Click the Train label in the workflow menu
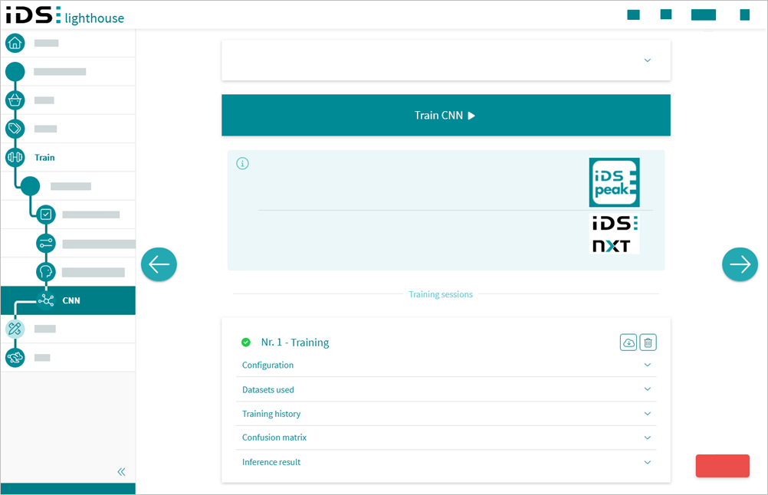Image resolution: width=768 pixels, height=495 pixels. (44, 157)
